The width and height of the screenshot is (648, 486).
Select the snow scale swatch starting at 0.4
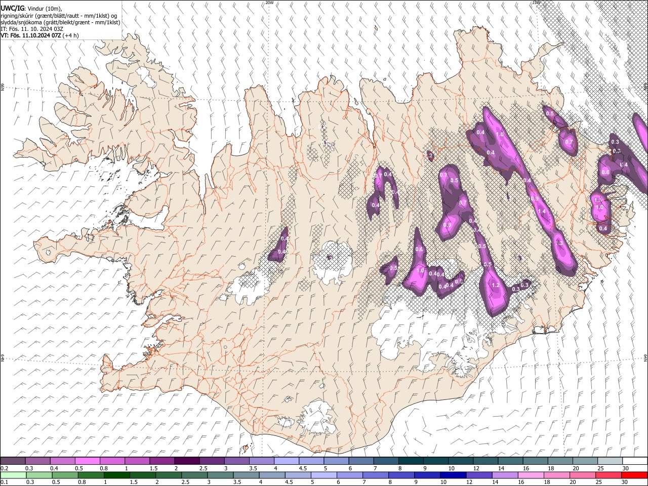coord(62,461)
